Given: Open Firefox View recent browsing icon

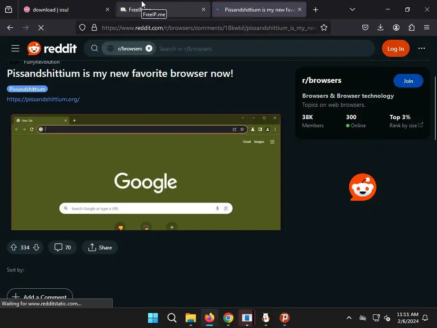Looking at the screenshot, I should pyautogui.click(x=9, y=10).
